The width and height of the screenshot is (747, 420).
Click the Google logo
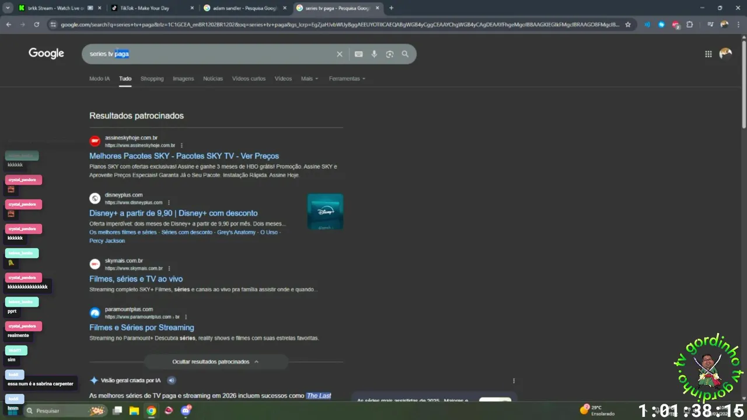coord(46,54)
